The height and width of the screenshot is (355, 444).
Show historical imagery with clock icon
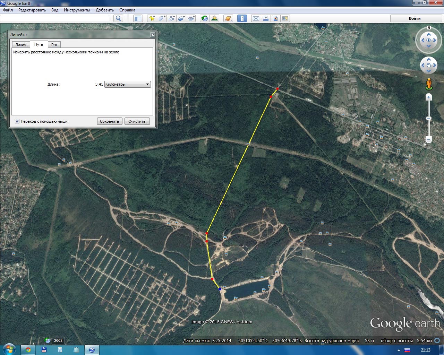205,18
